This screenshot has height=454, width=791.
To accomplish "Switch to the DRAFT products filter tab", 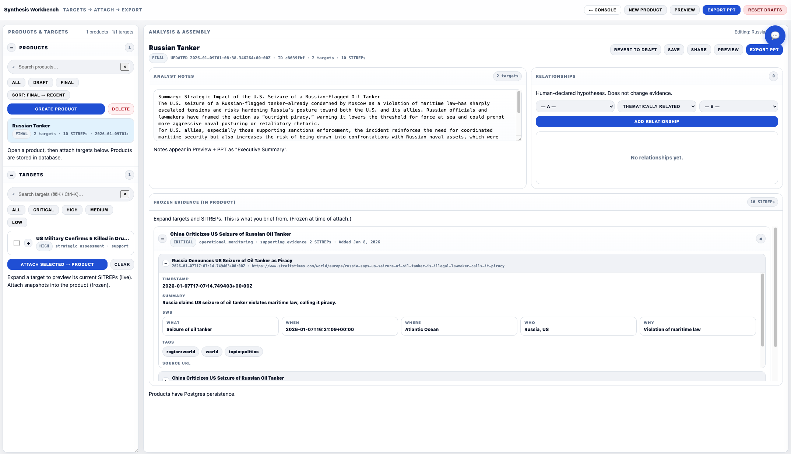I will [41, 82].
